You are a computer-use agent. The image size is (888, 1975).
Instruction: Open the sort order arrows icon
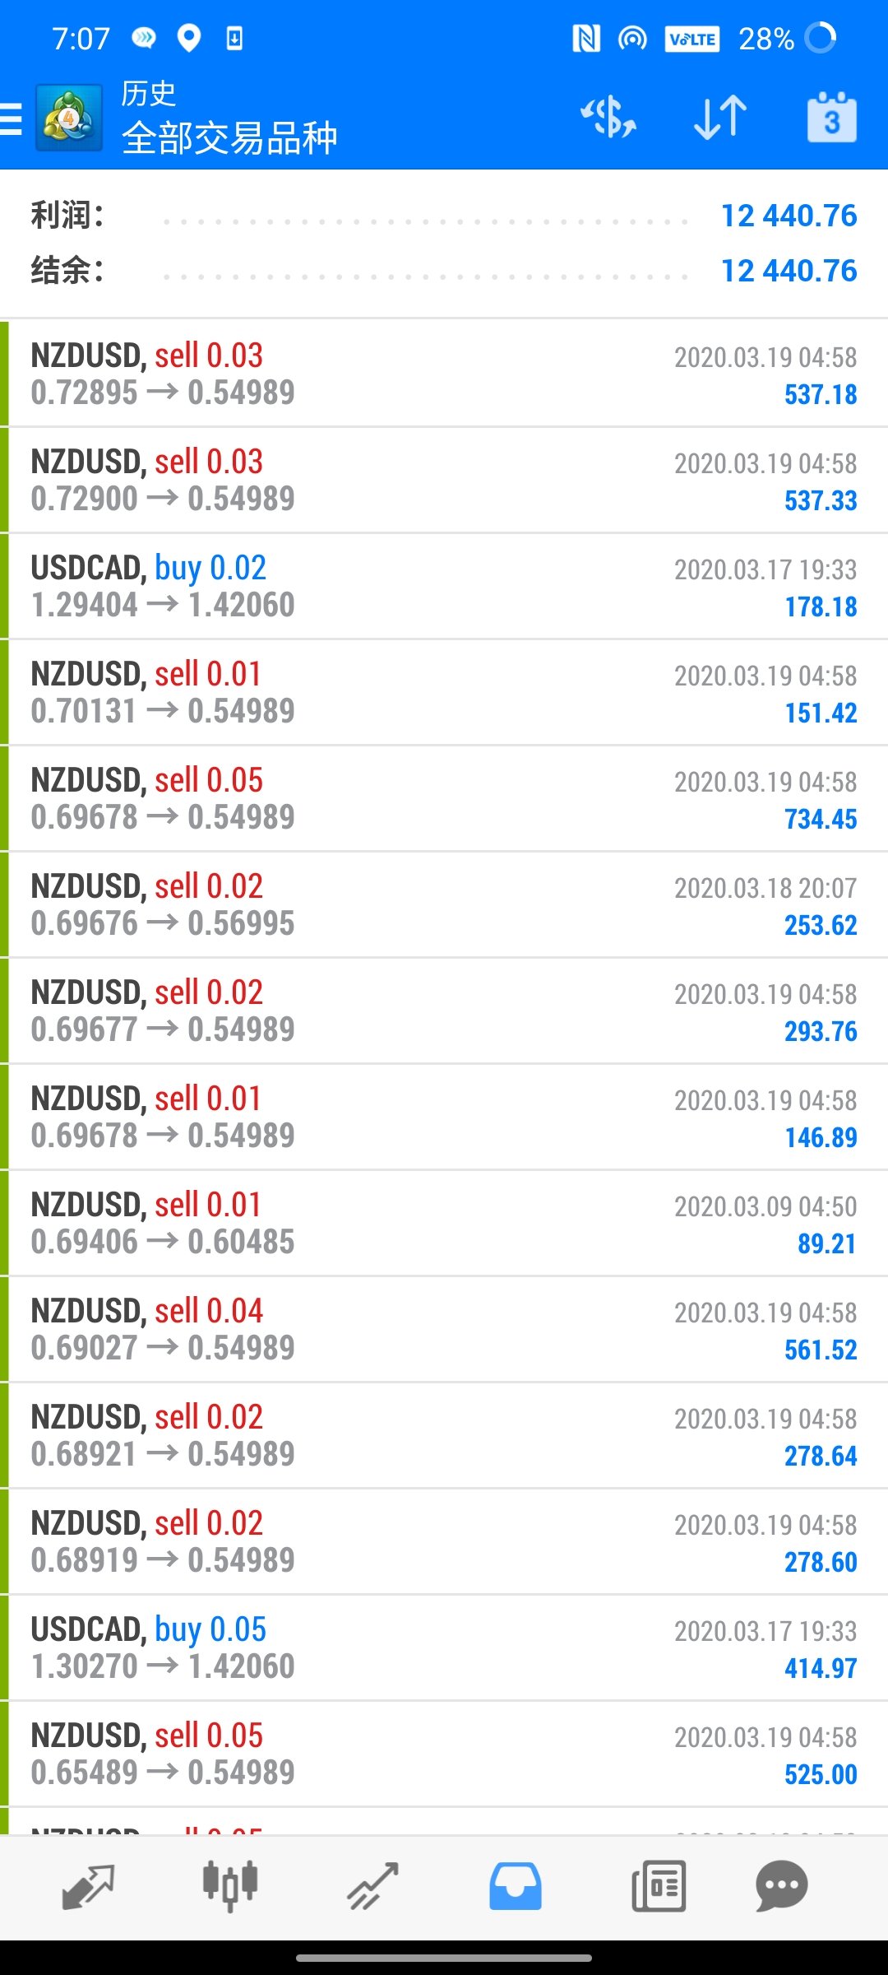720,118
